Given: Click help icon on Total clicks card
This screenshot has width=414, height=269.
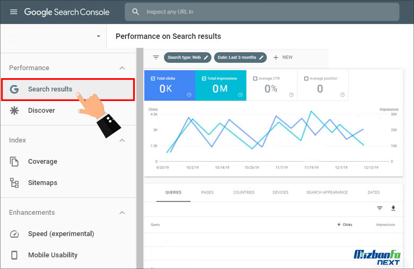Looking at the screenshot, I should [x=189, y=95].
